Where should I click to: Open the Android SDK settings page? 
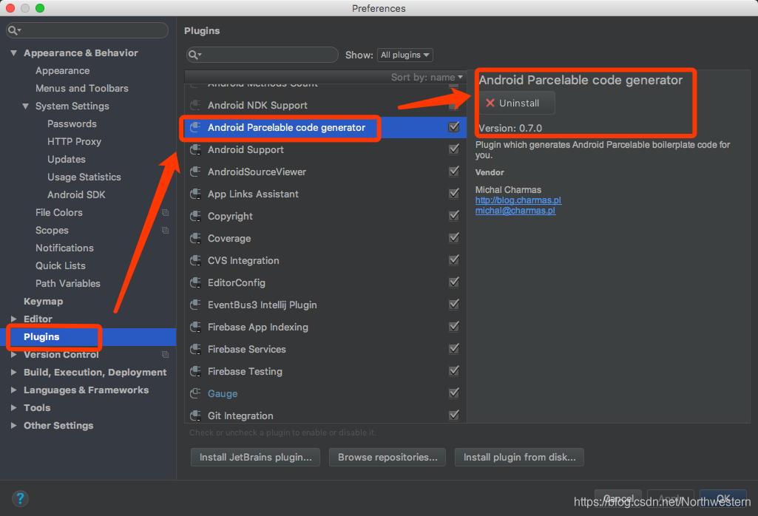click(76, 194)
